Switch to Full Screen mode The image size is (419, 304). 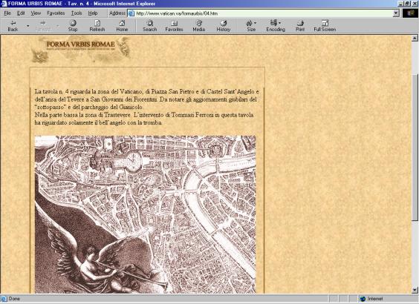(325, 26)
